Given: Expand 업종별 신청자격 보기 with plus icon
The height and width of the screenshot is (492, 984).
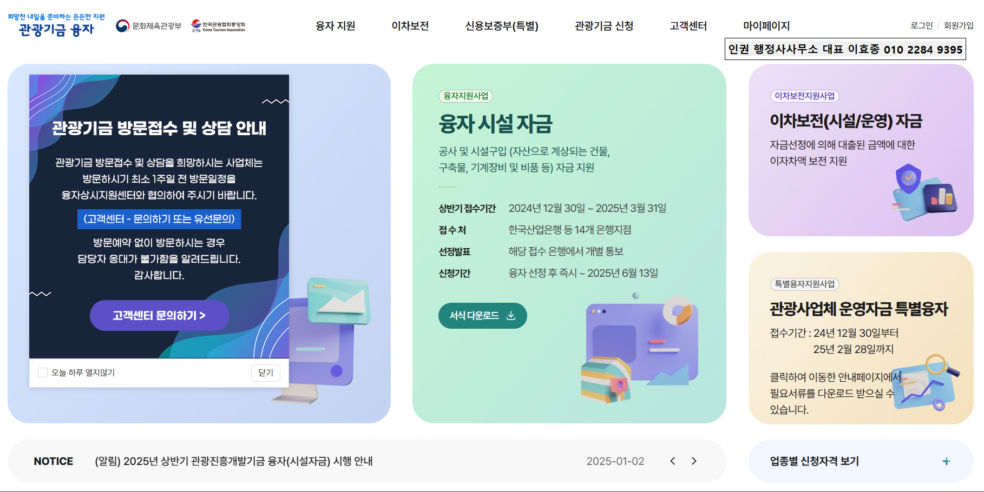Looking at the screenshot, I should point(946,461).
